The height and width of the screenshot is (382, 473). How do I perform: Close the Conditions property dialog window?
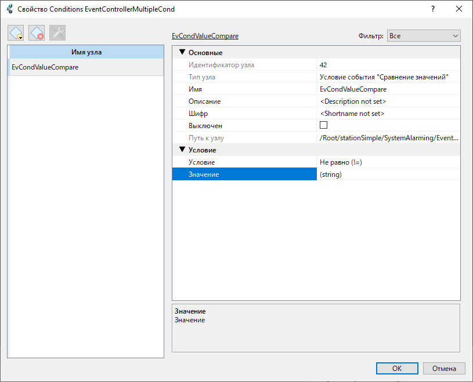(x=459, y=9)
